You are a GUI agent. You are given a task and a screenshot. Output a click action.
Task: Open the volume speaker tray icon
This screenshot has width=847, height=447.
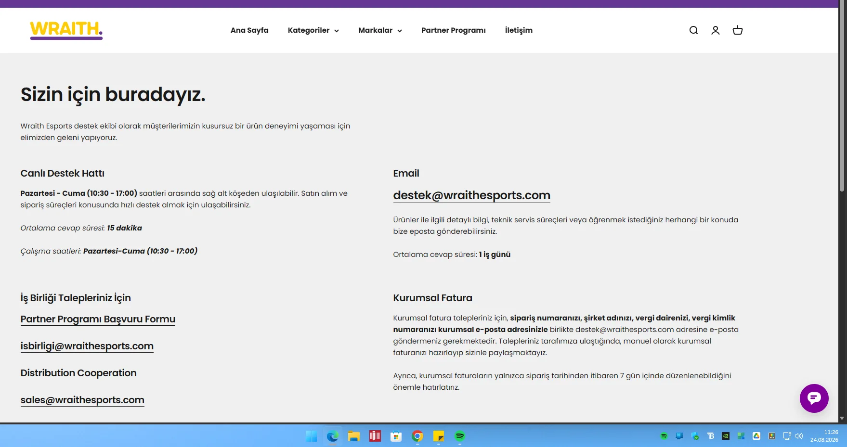point(799,436)
